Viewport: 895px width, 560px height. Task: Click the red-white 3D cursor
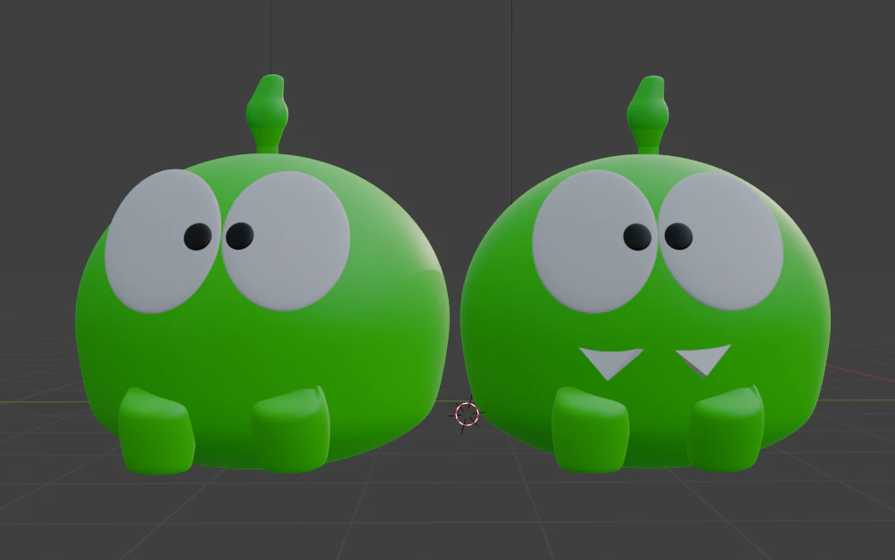click(x=468, y=414)
